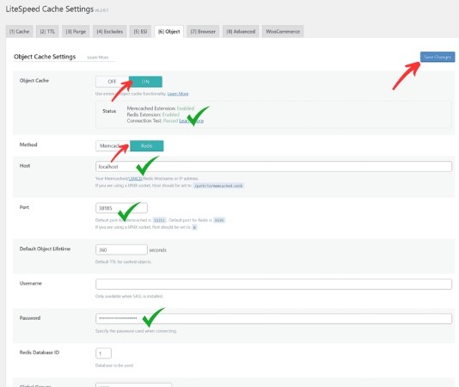Select the [6] Object tab
The height and width of the screenshot is (387, 459).
click(x=169, y=31)
